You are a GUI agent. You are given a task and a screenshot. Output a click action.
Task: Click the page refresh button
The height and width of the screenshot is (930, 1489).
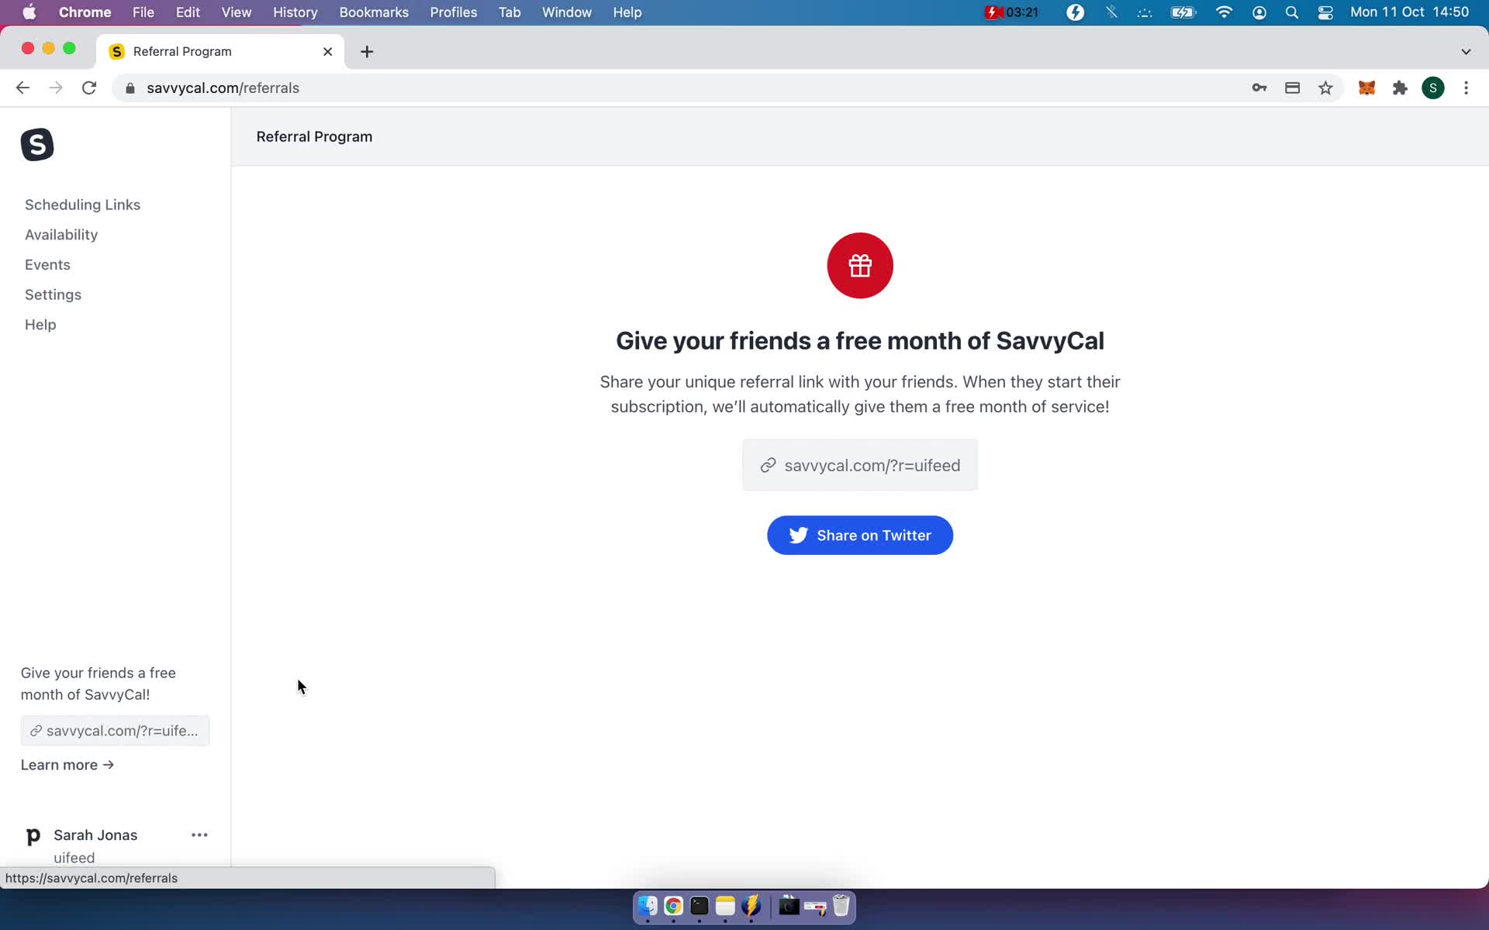click(x=91, y=88)
